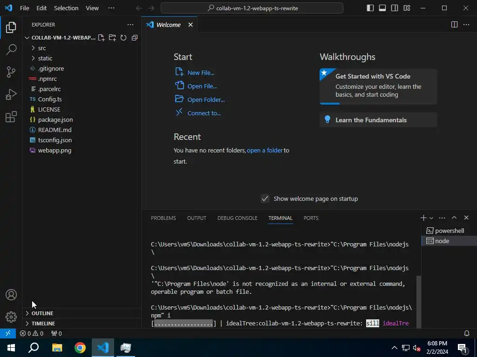Click the Open File... link
This screenshot has height=357, width=477.
(x=202, y=86)
